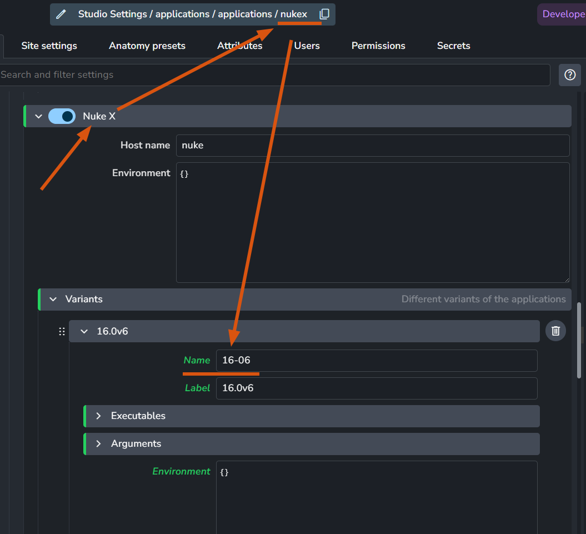This screenshot has height=534, width=586.
Task: Delete the 16.0v6 variant using the trash icon
Action: [555, 331]
